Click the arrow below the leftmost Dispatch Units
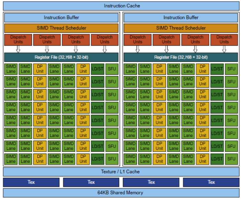The height and width of the screenshot is (199, 241). 18,49
